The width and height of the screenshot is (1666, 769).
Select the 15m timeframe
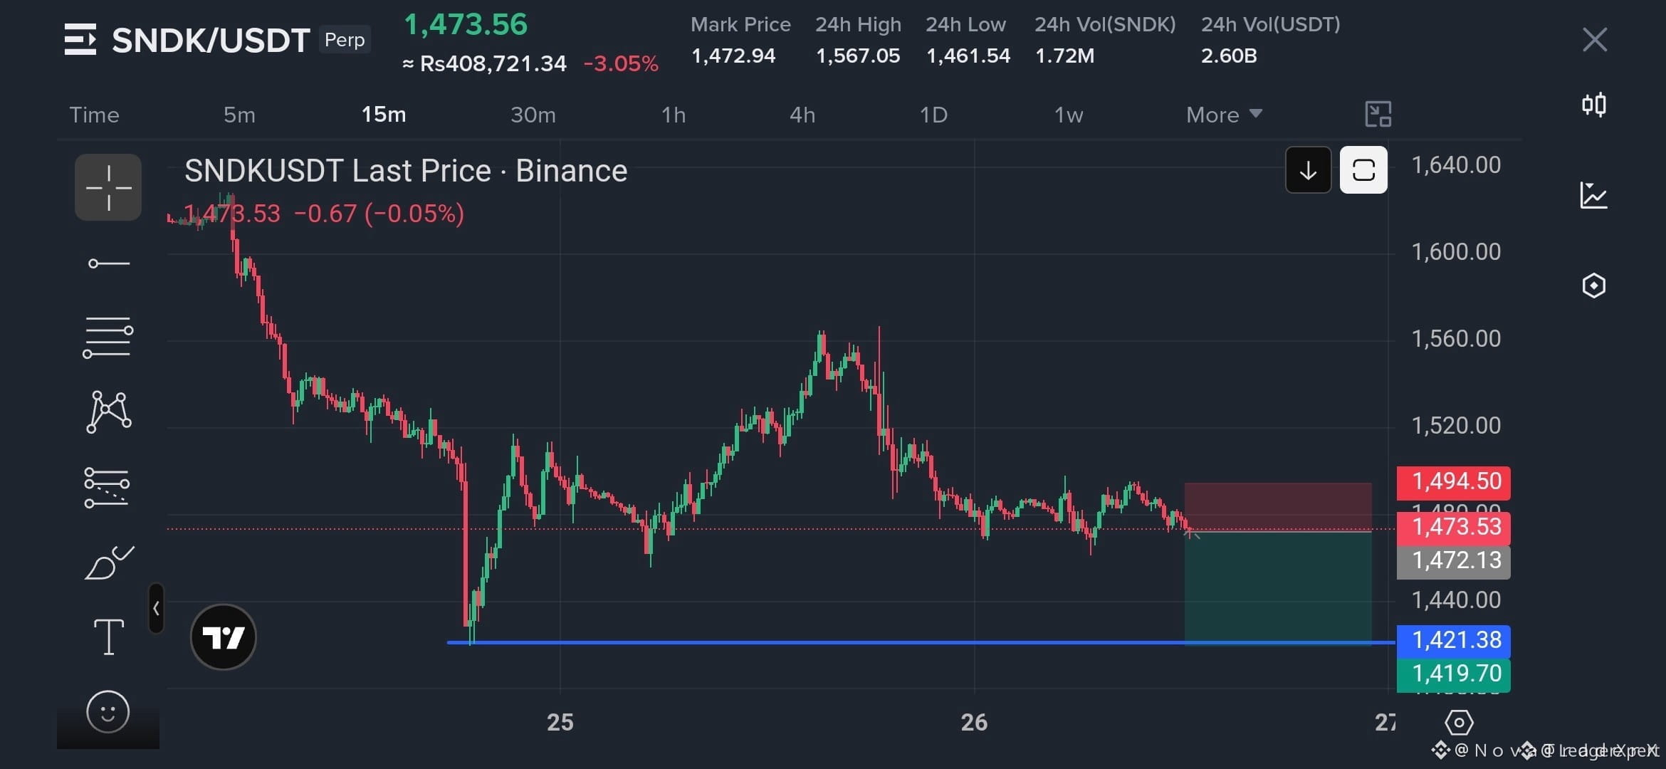pyautogui.click(x=384, y=115)
